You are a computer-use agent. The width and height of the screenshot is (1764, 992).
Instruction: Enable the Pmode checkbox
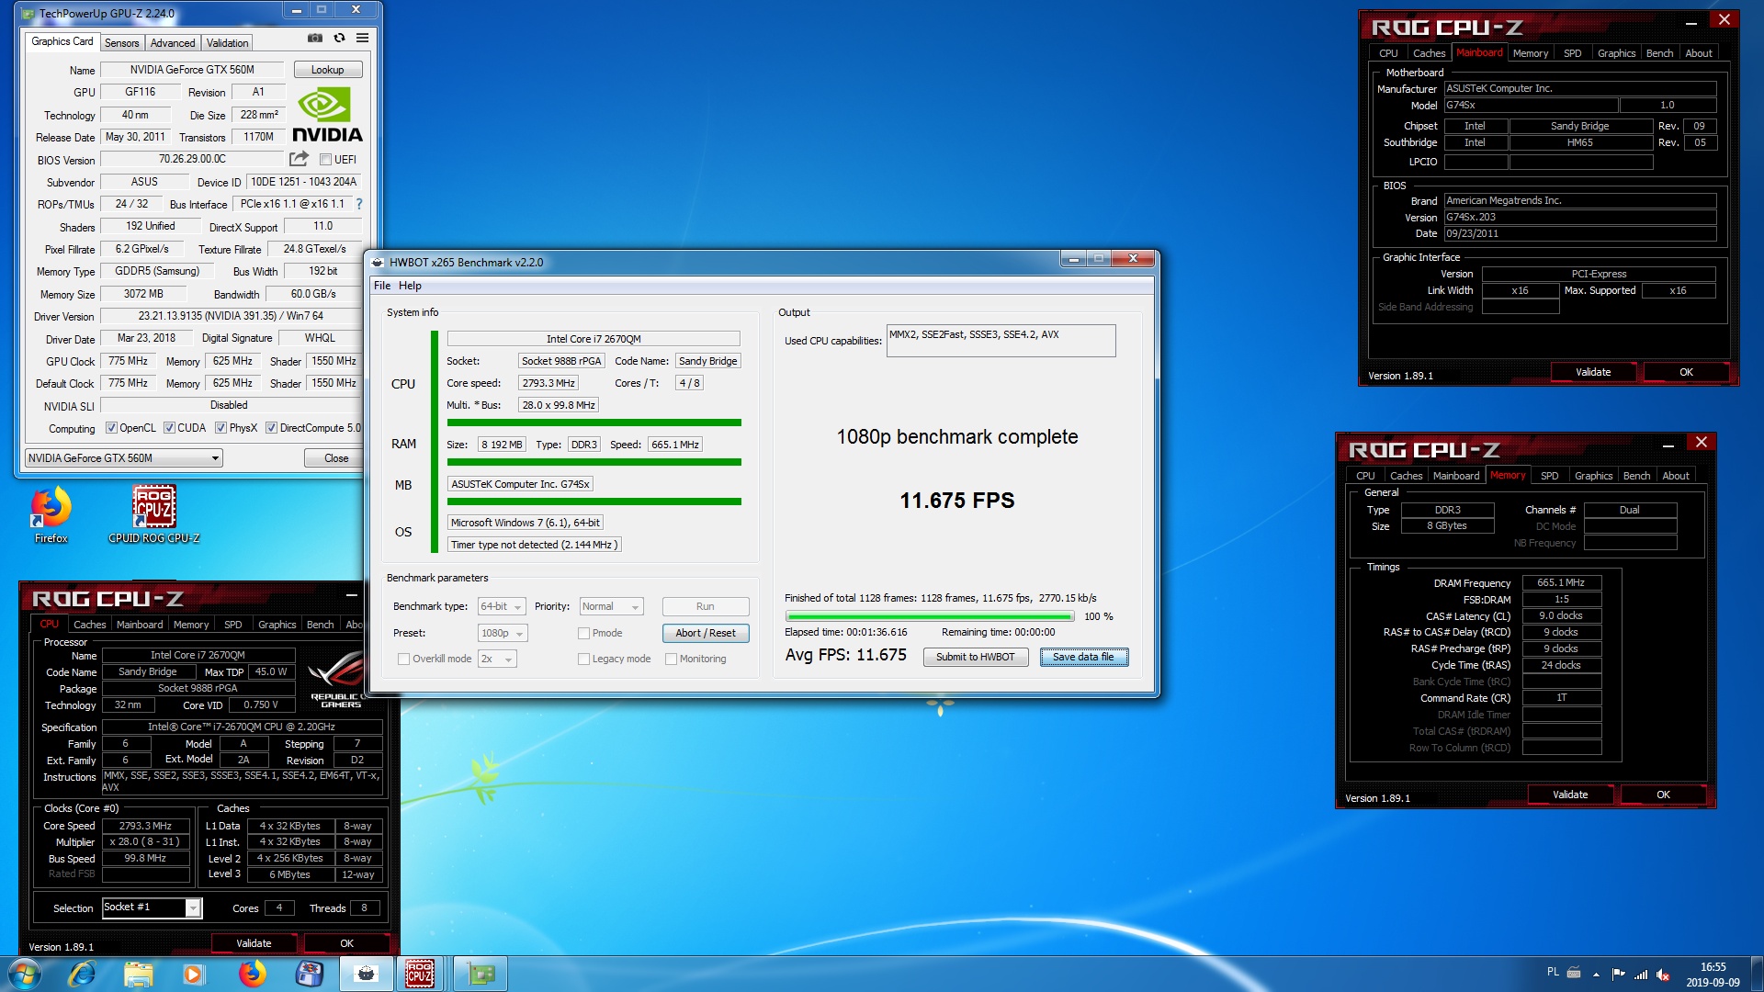point(583,634)
